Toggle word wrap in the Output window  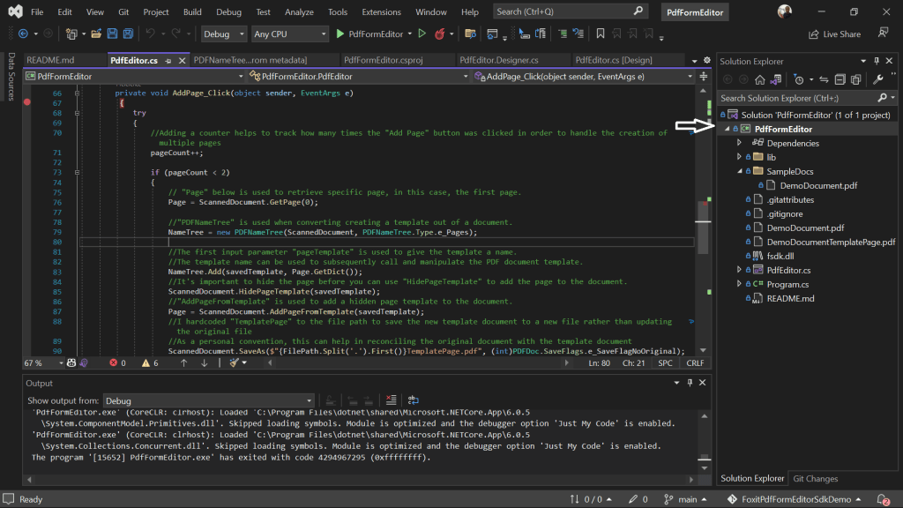point(413,400)
